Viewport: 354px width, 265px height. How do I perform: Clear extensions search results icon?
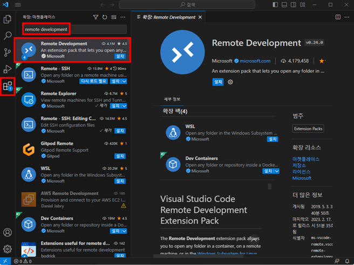pos(114,17)
